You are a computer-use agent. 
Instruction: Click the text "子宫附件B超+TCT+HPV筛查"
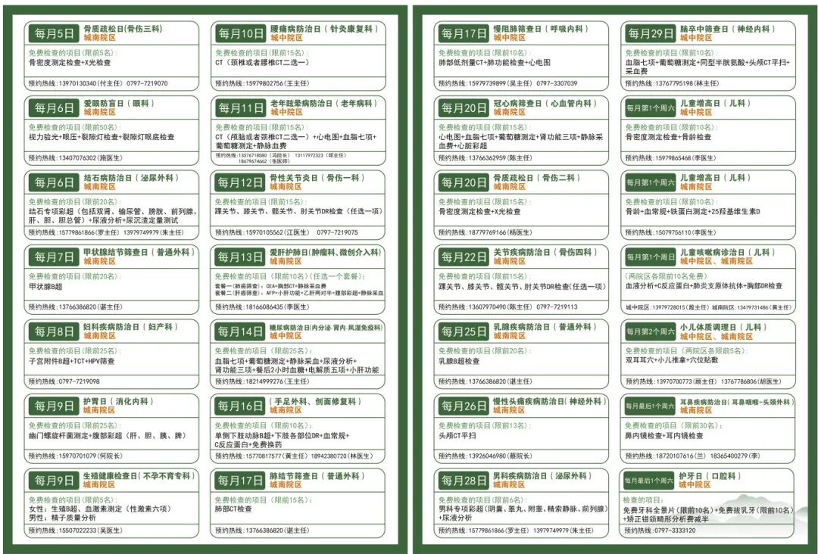(x=71, y=361)
